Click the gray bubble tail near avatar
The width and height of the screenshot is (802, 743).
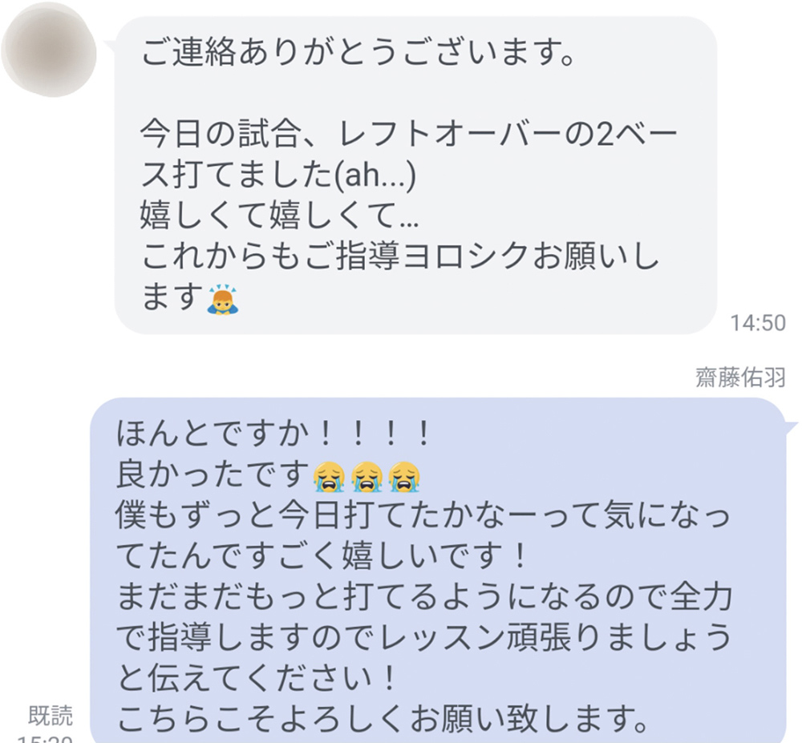(110, 46)
